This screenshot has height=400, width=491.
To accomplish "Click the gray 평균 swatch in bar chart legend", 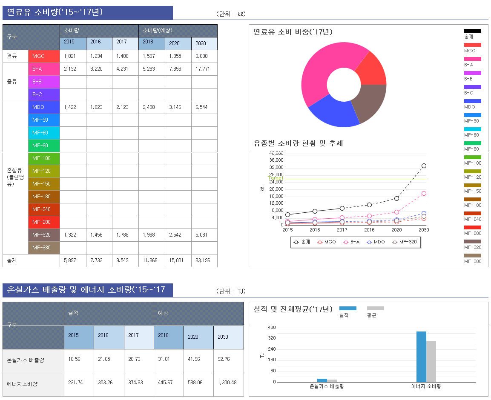I will pyautogui.click(x=376, y=308).
